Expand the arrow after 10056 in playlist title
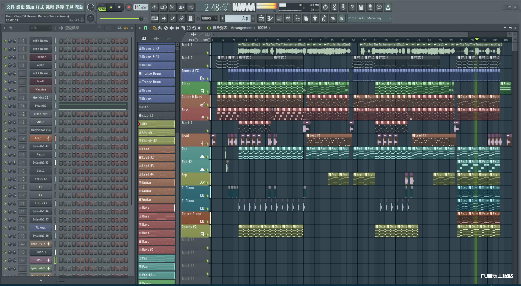The image size is (521, 286). coord(270,28)
